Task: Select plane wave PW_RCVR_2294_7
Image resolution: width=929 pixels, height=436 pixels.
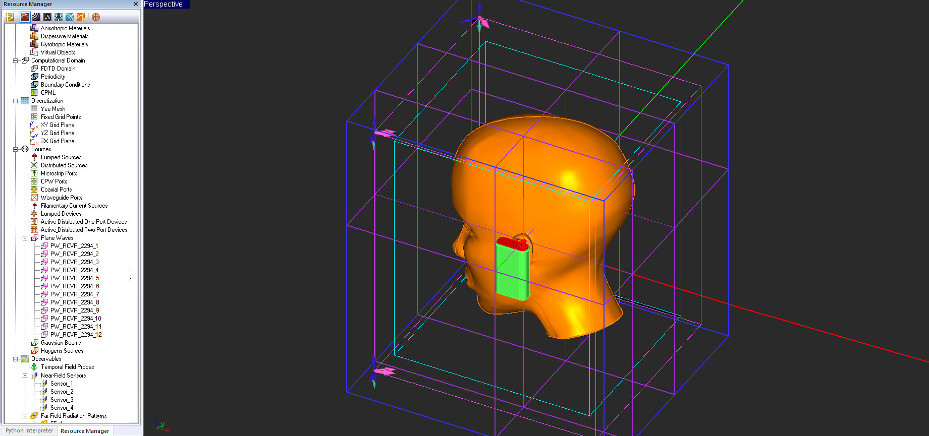Action: (75, 294)
